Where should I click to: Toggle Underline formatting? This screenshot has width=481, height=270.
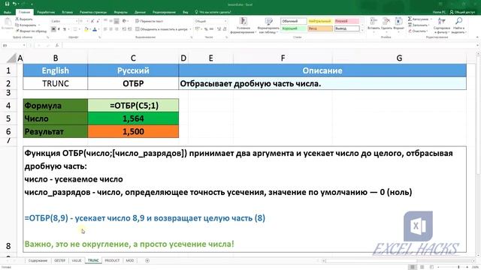(65, 29)
